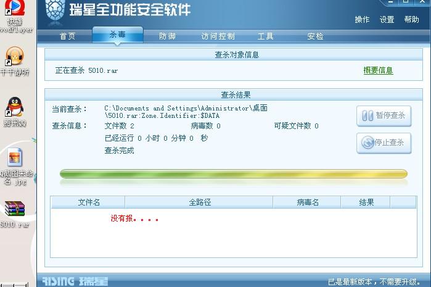
Task: Open the 防御 tab
Action: point(167,36)
